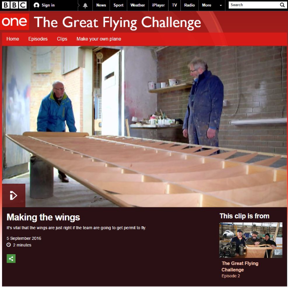Go to the Weather page

click(x=137, y=5)
